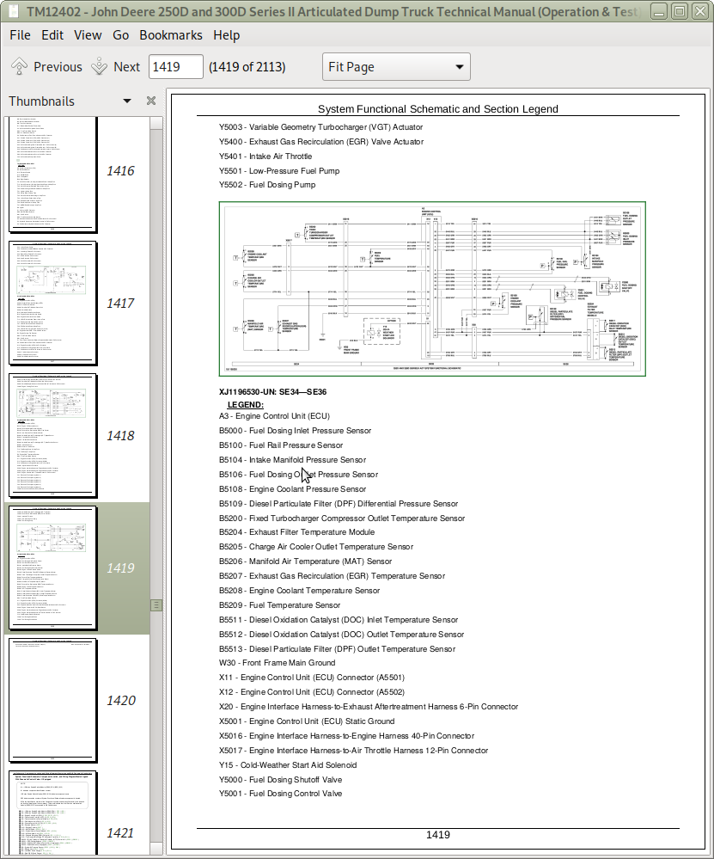Viewport: 714px width, 859px height.
Task: Select page 1418 thumbnail
Action: point(52,436)
